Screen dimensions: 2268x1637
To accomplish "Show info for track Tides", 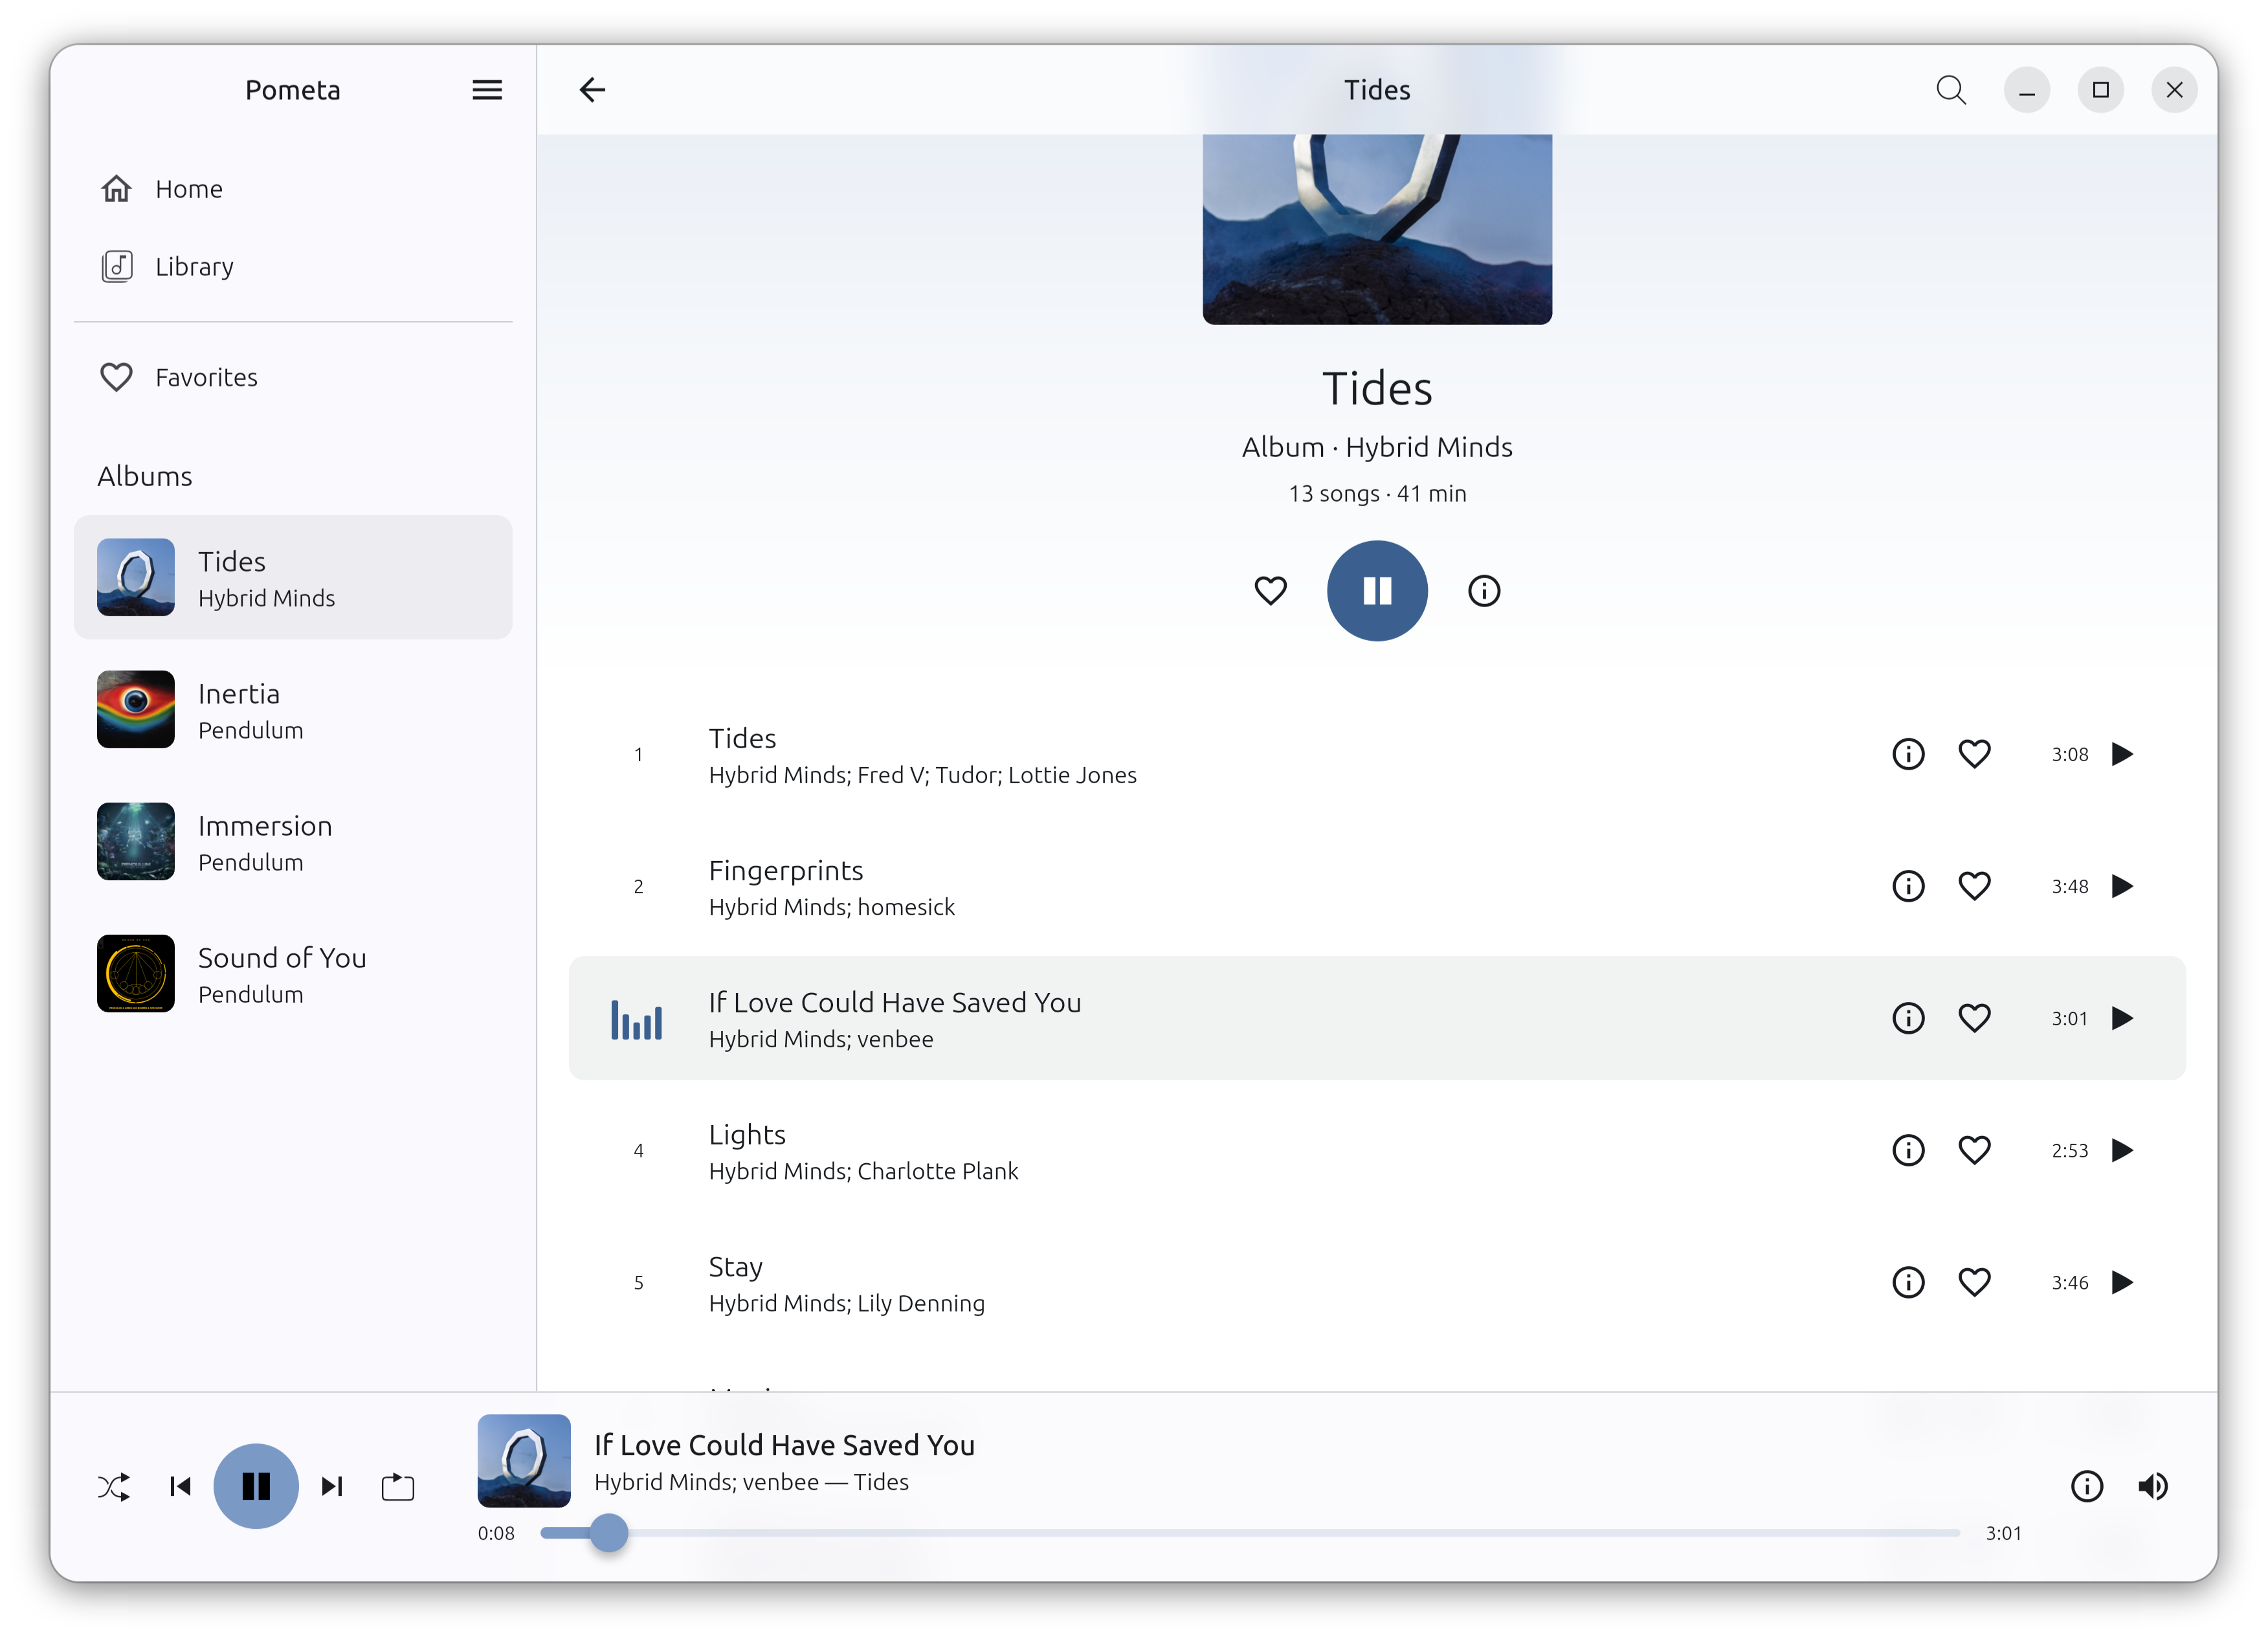I will tap(1908, 754).
